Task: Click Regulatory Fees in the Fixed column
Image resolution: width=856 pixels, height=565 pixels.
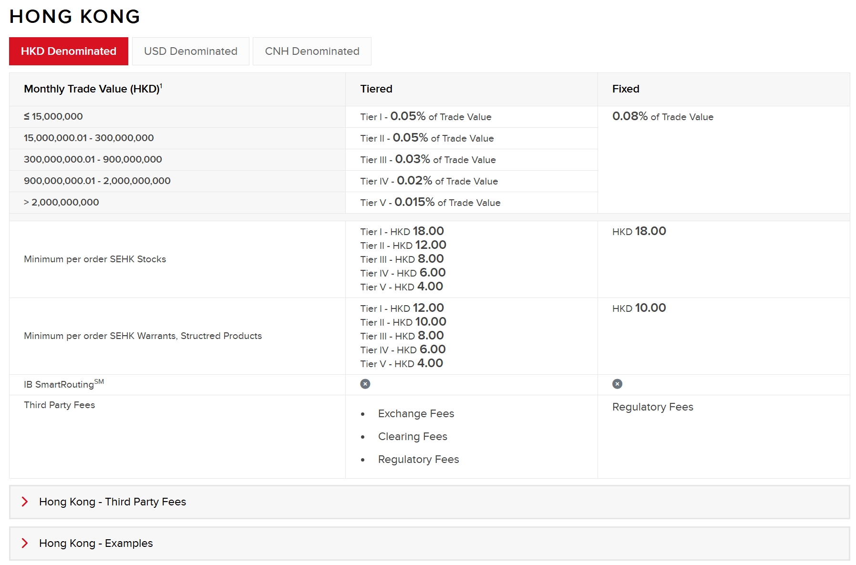Action: [x=652, y=407]
